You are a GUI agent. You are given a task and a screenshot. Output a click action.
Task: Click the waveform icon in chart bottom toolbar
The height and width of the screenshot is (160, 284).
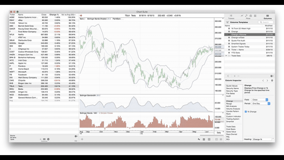(199, 139)
